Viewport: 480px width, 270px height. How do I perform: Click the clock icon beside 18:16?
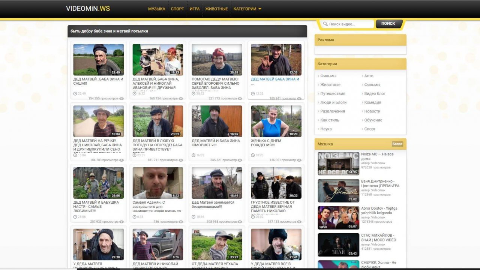point(194,217)
